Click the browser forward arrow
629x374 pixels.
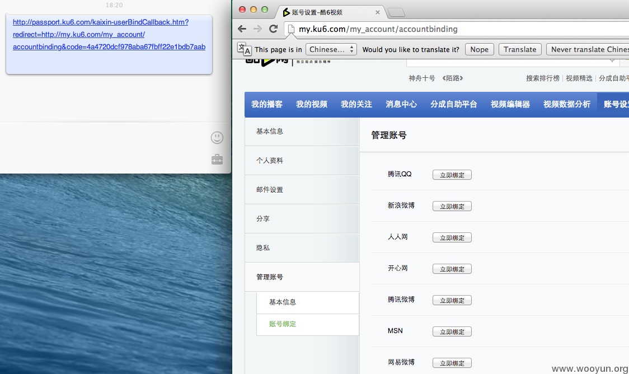(257, 29)
